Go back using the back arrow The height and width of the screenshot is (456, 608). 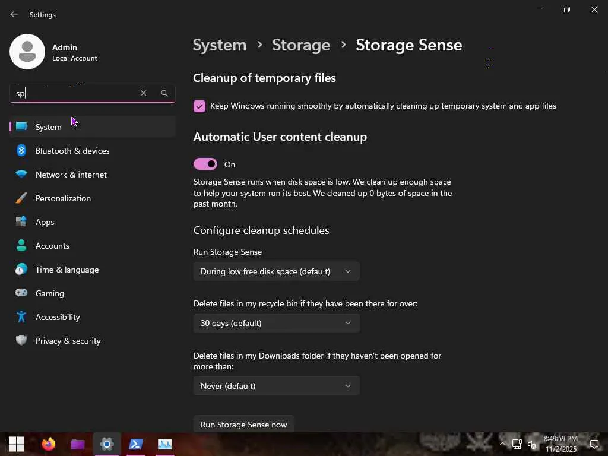(x=14, y=15)
